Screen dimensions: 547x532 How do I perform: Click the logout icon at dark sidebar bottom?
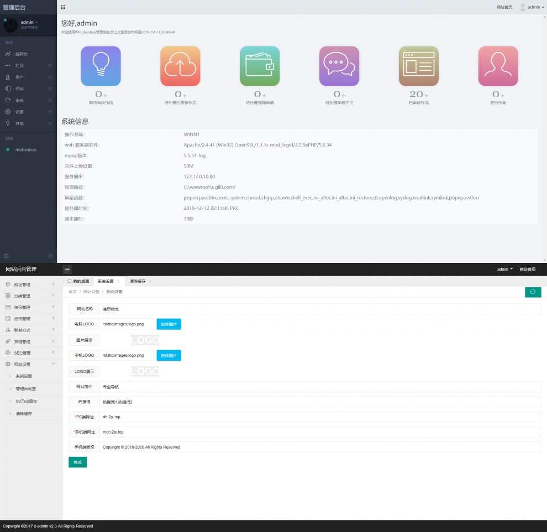tap(51, 256)
